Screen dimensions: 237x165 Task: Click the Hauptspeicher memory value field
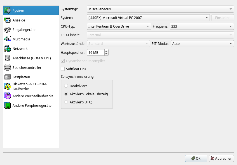[x=95, y=52]
